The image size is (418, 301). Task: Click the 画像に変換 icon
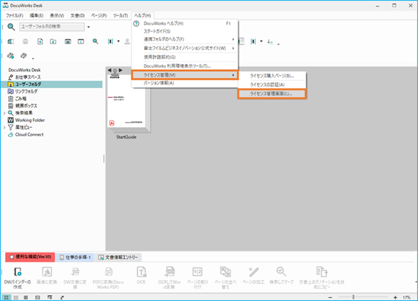point(47,272)
